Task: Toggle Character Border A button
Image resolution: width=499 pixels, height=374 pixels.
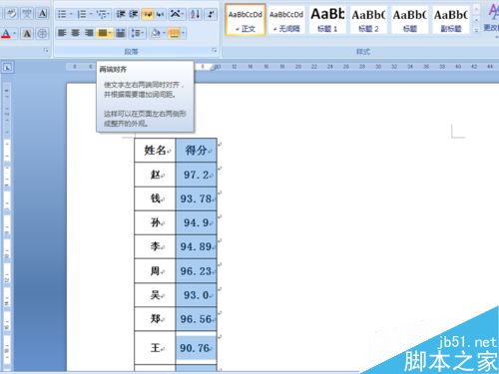Action: point(42,14)
